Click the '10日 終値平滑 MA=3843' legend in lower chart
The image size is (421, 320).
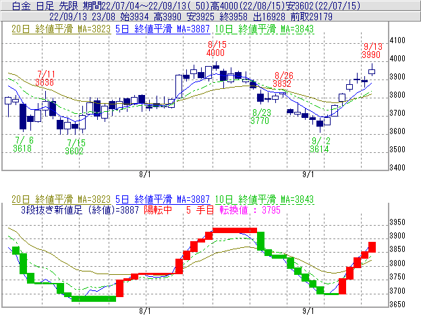click(264, 199)
